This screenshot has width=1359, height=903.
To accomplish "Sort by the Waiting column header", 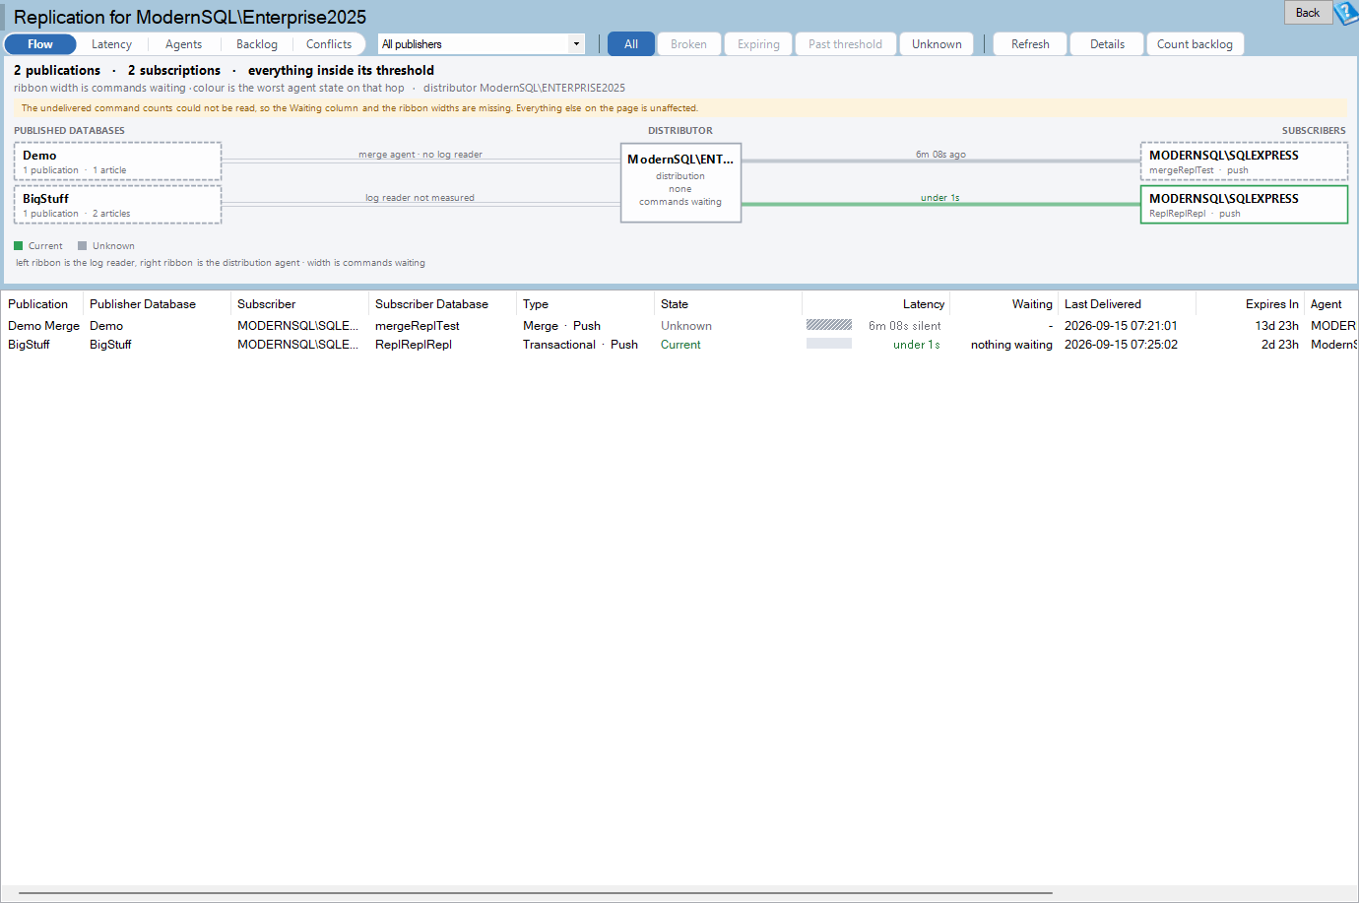I will [x=1003, y=304].
